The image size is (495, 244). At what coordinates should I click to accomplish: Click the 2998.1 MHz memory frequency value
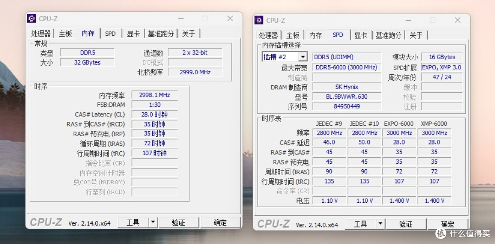[155, 95]
